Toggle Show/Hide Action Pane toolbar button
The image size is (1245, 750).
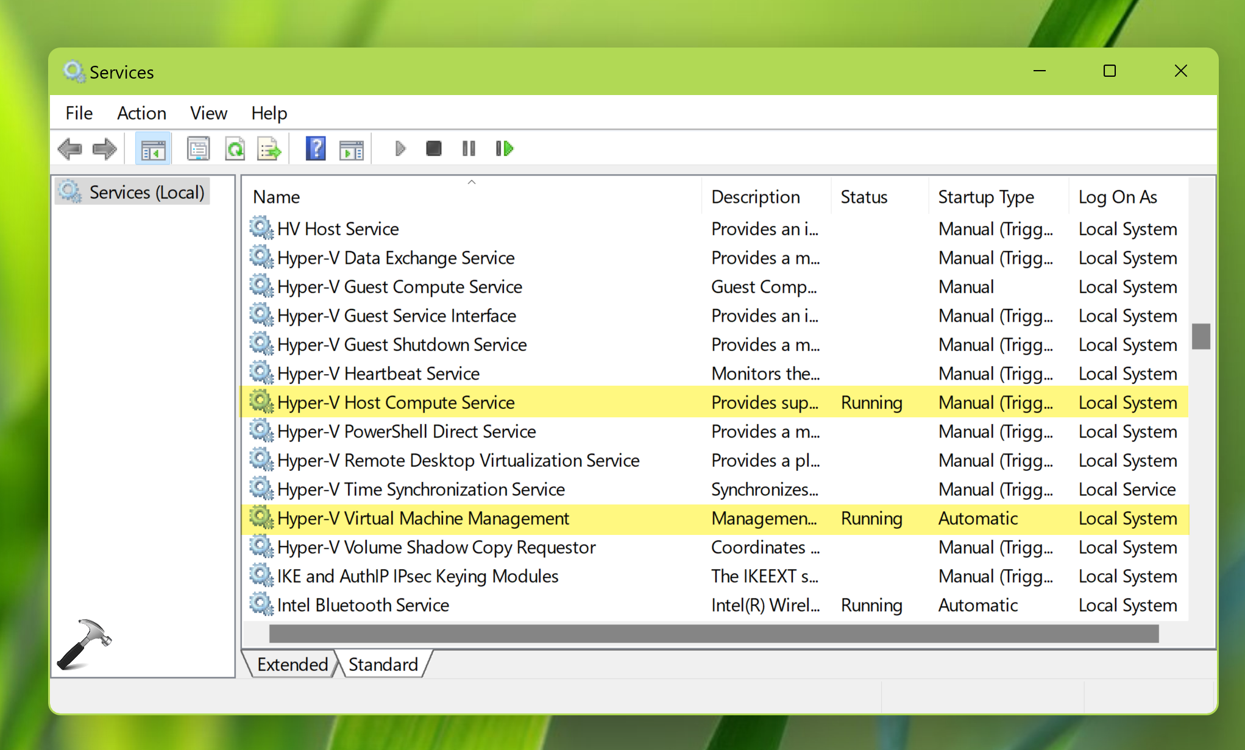click(x=351, y=149)
